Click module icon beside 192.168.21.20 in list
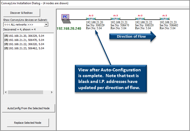 6,36
